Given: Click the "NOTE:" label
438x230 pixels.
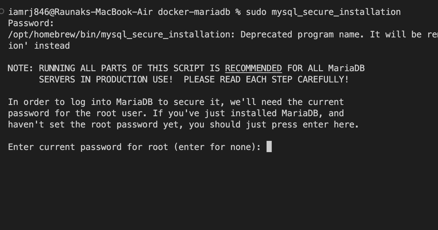Looking at the screenshot, I should 21,68.
